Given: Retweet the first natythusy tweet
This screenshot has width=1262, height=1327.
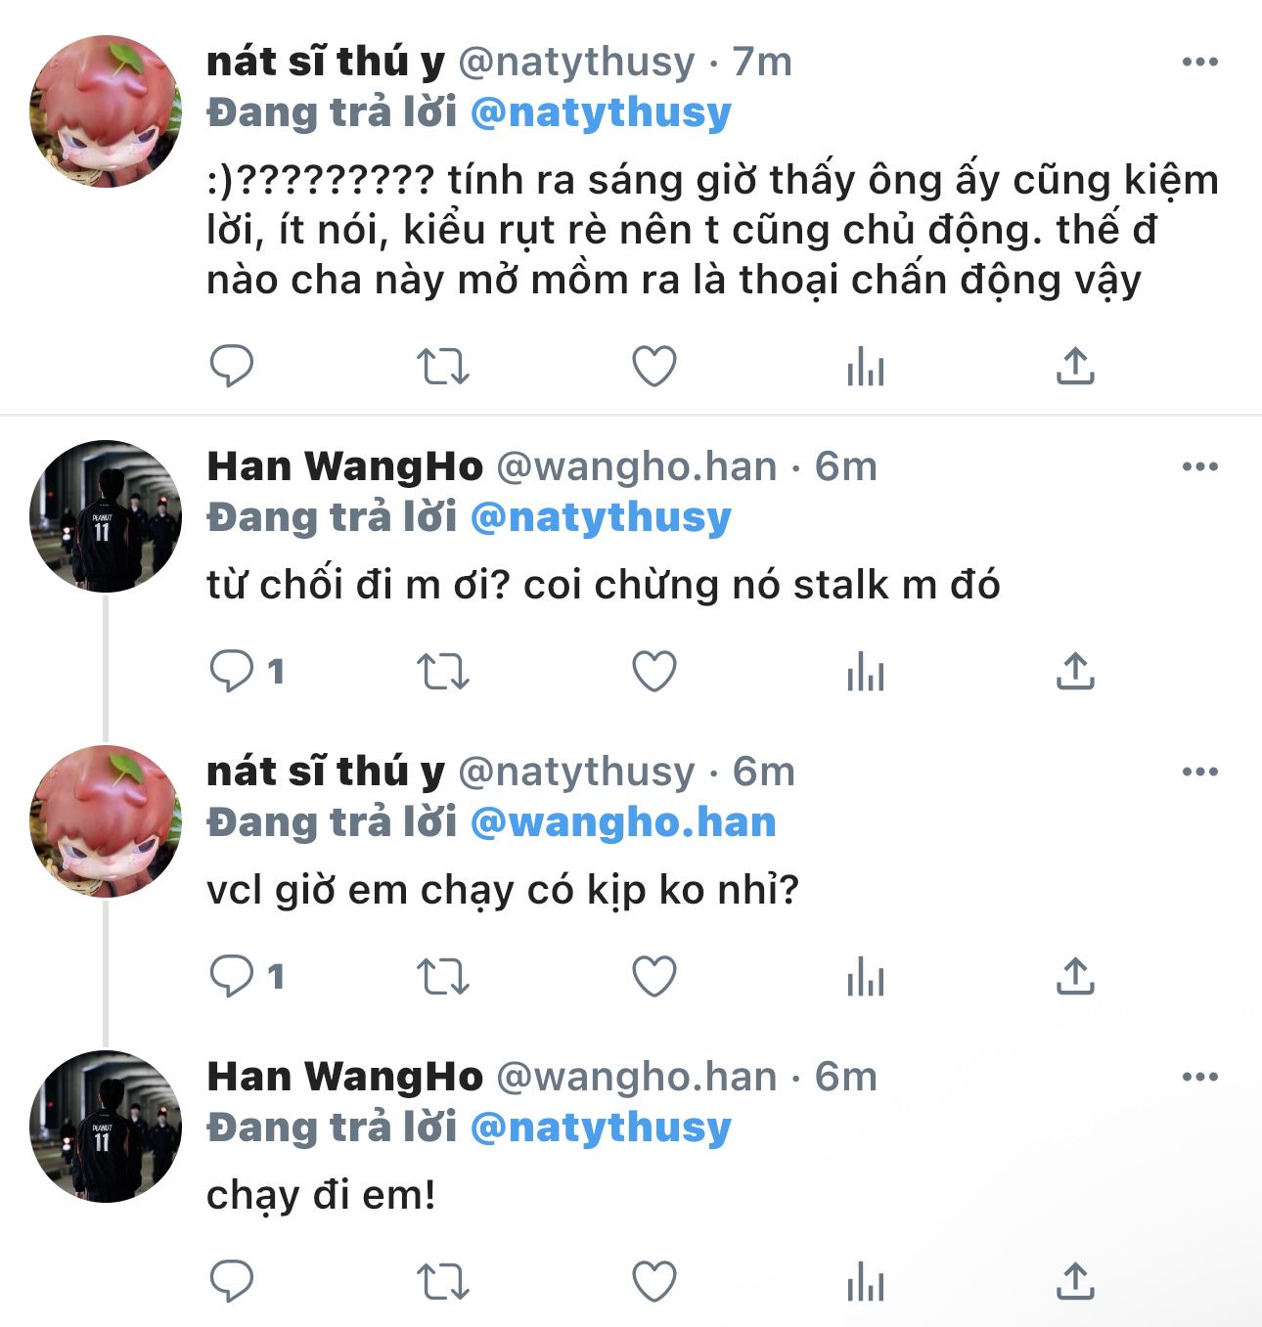Looking at the screenshot, I should coord(443,367).
